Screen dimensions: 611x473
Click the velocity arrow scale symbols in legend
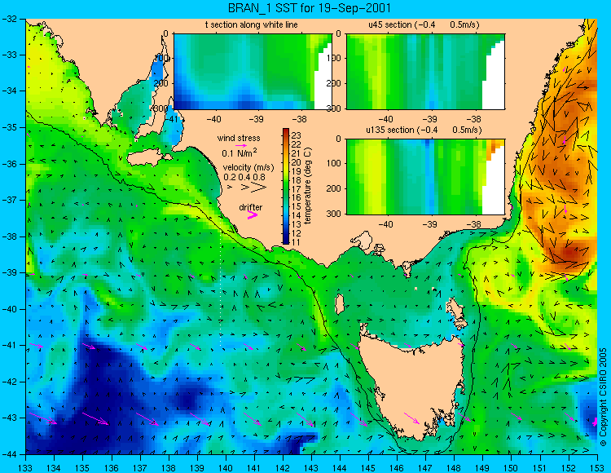pyautogui.click(x=248, y=188)
